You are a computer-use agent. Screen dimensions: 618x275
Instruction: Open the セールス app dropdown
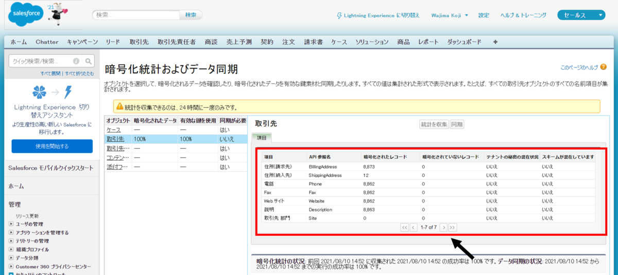pyautogui.click(x=581, y=15)
